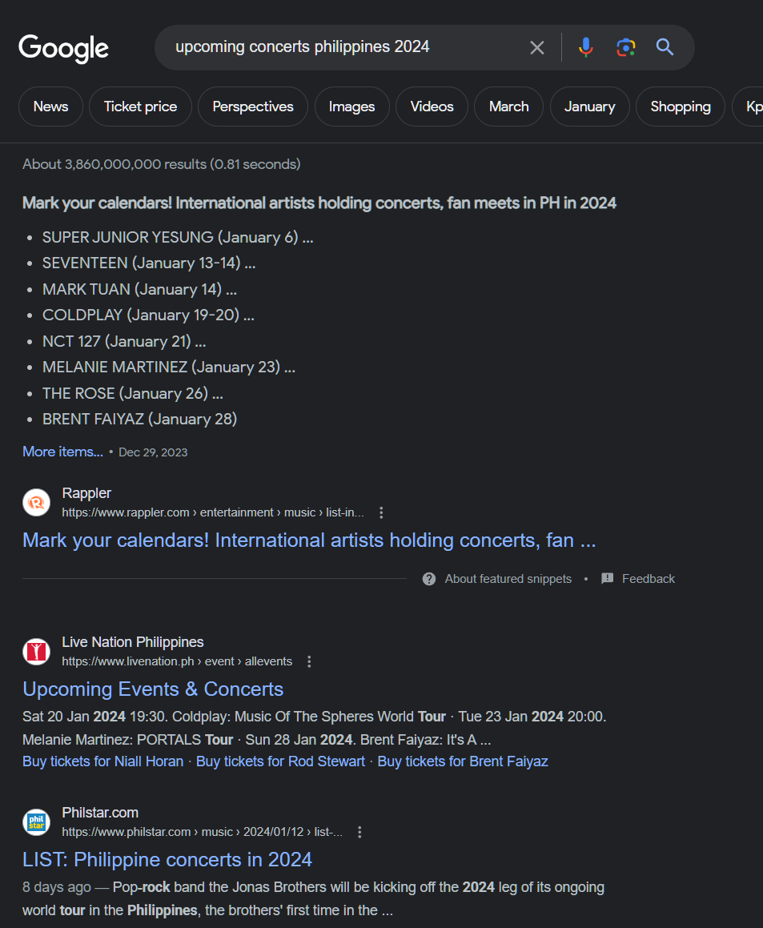763x928 pixels.
Task: Open three-dot menu for Rappler result
Action: point(381,512)
